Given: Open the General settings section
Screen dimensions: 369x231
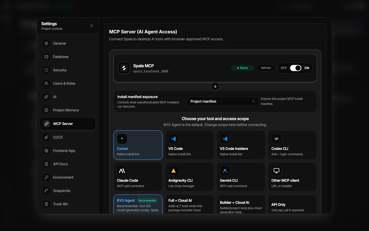Looking at the screenshot, I should click(68, 43).
